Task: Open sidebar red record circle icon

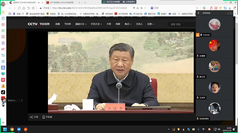Action: coord(3,24)
